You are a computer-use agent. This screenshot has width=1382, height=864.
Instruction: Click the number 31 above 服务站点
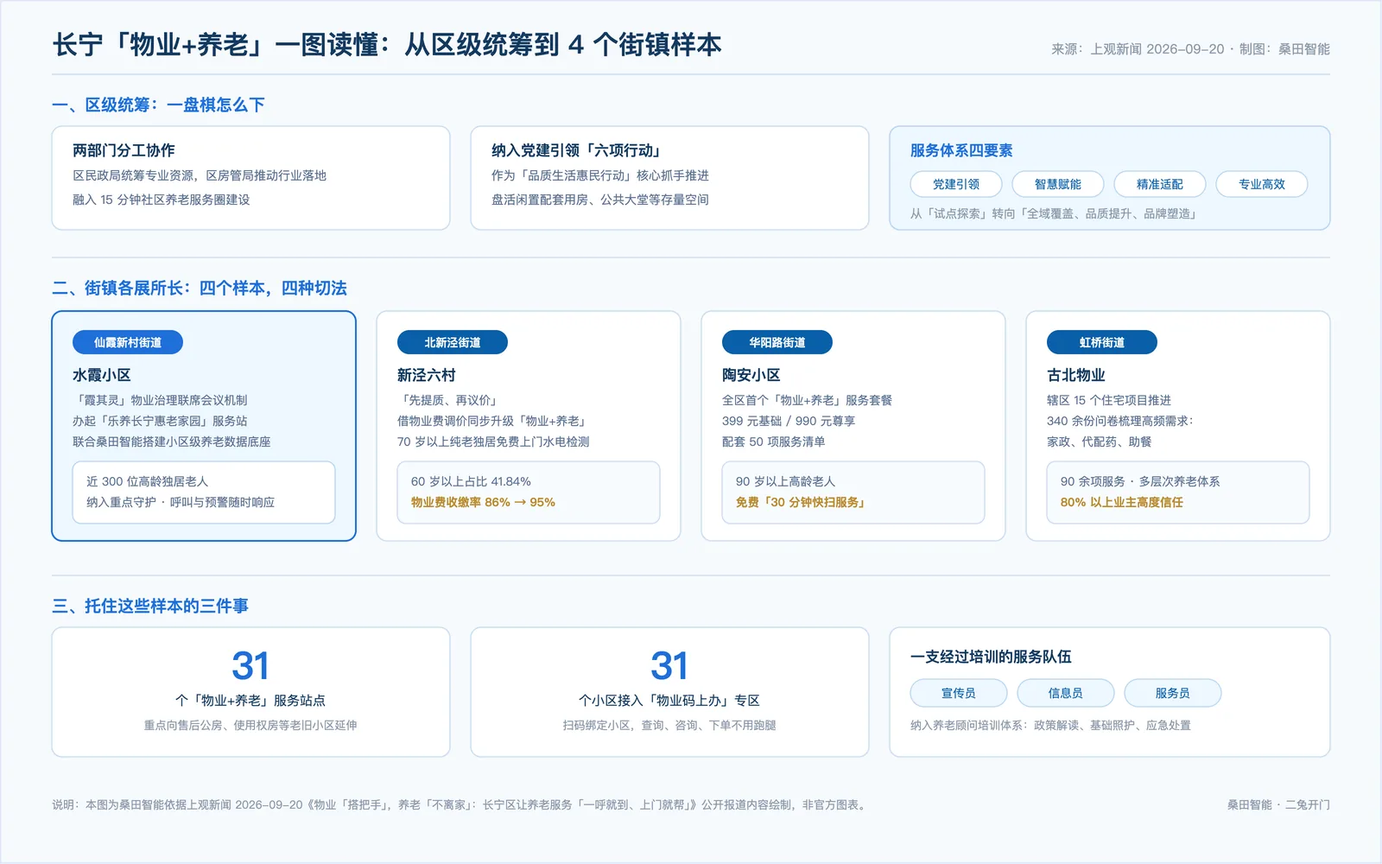click(x=250, y=666)
